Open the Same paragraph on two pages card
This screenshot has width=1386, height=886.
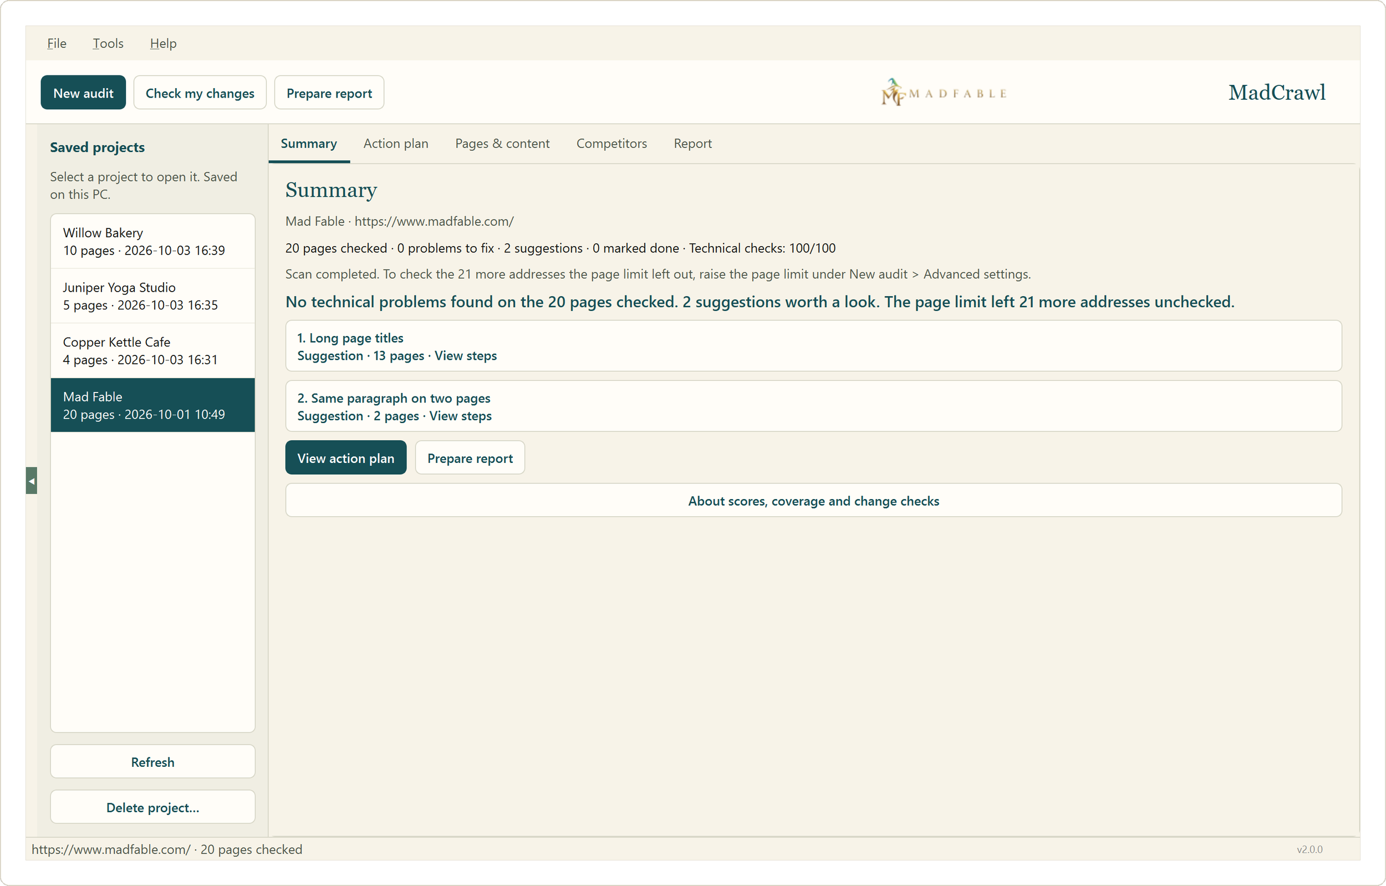813,406
